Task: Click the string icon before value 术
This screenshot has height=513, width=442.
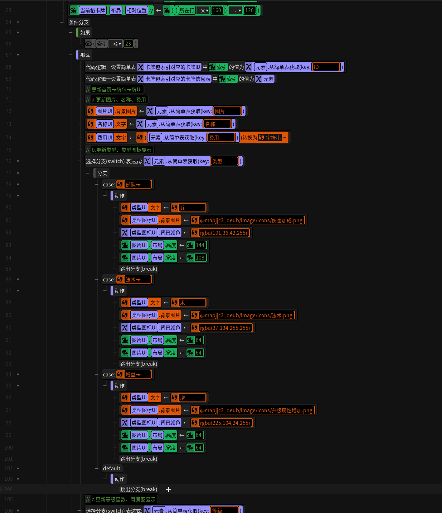Action: click(x=174, y=303)
